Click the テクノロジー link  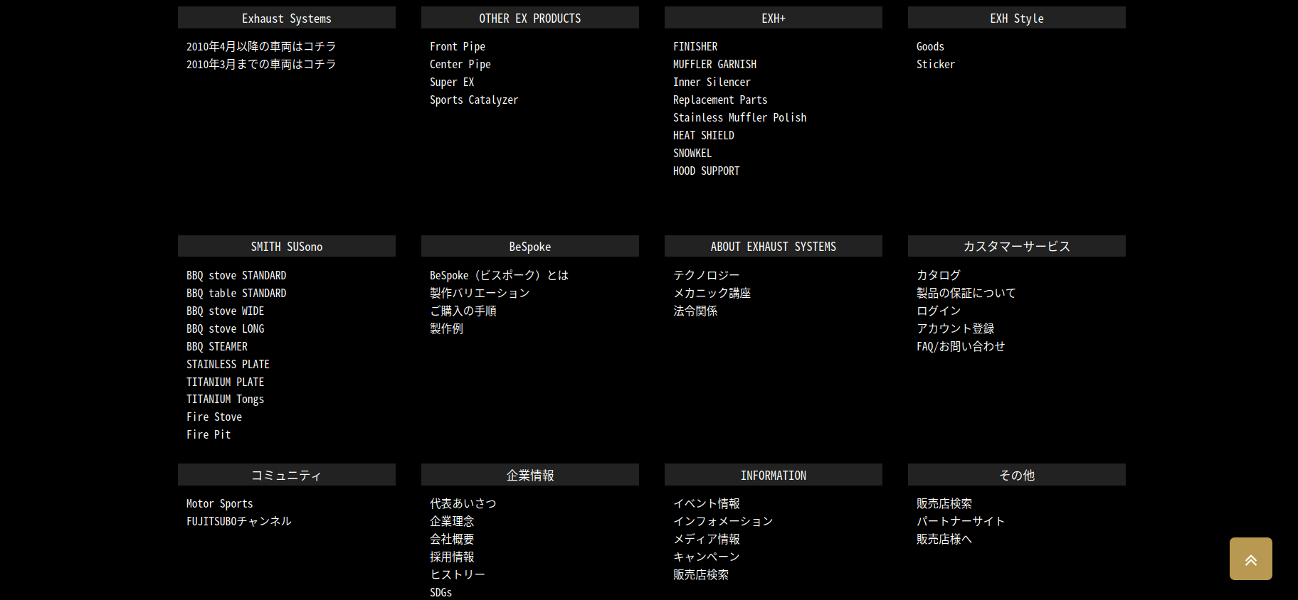click(x=706, y=276)
